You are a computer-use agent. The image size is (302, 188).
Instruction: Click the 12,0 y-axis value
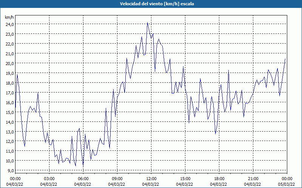pos(10,141)
